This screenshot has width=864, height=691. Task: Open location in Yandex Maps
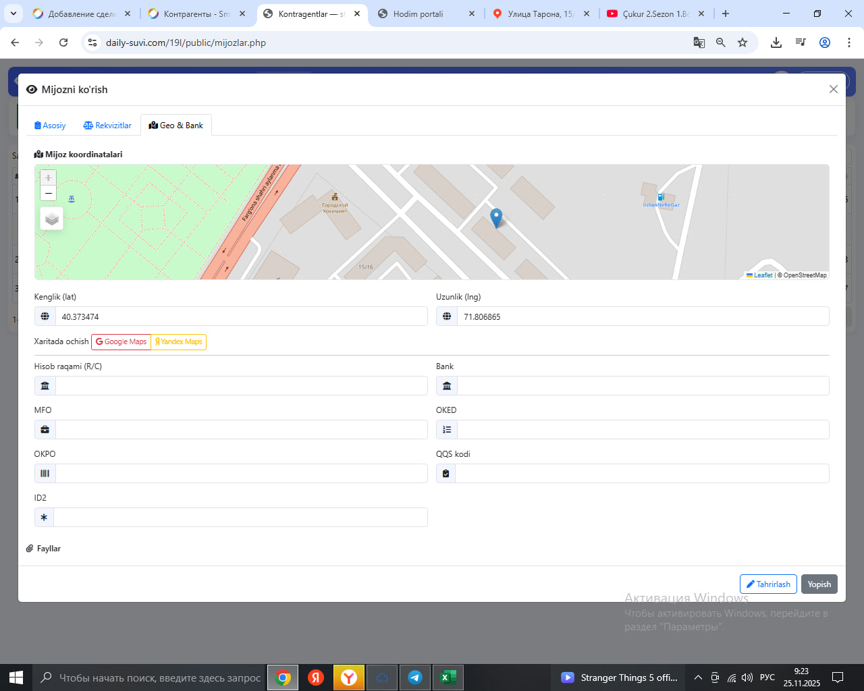179,341
